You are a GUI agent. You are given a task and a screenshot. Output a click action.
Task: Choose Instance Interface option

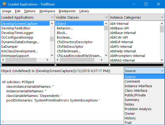coord(138,86)
